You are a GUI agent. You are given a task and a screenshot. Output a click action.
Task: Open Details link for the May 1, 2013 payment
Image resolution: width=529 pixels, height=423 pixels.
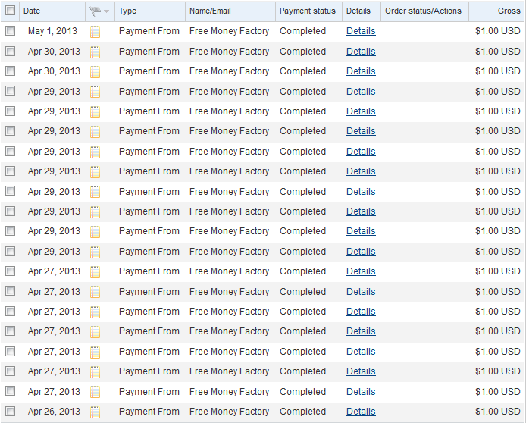[x=361, y=31]
